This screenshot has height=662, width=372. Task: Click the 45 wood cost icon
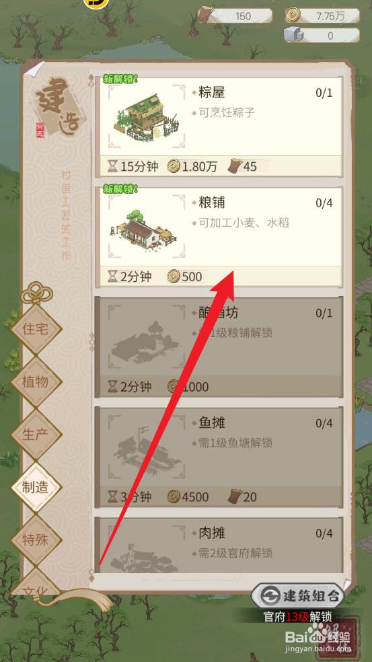coord(235,166)
